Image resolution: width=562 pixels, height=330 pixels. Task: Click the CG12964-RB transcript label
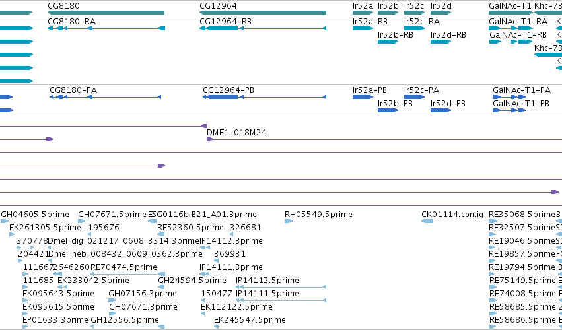225,22
